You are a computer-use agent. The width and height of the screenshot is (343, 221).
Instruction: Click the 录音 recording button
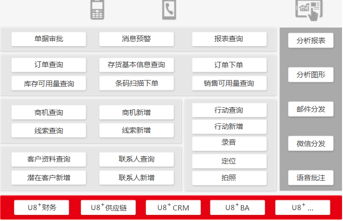click(229, 143)
